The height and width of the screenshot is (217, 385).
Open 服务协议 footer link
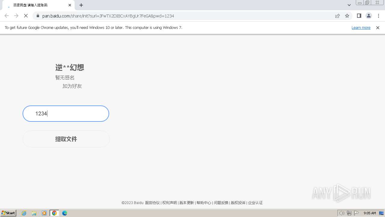(152, 203)
